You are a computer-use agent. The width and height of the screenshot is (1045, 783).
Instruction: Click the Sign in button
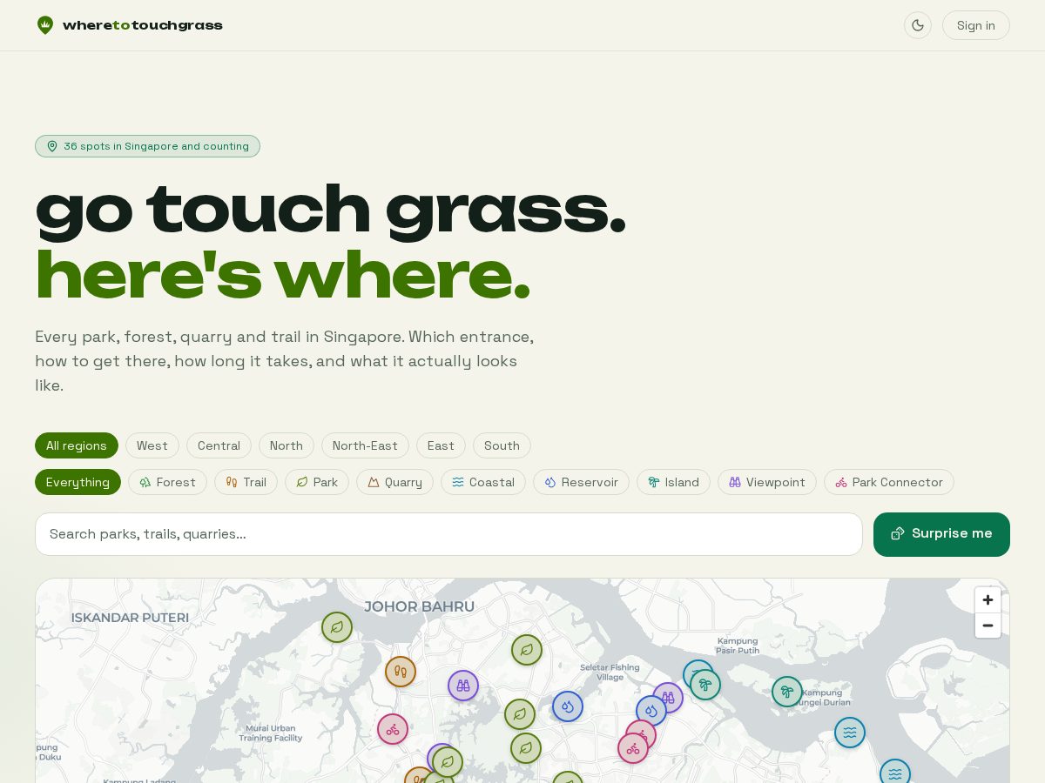pos(976,25)
